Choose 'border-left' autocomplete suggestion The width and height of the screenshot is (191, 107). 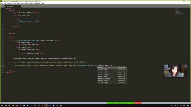click(x=112, y=70)
